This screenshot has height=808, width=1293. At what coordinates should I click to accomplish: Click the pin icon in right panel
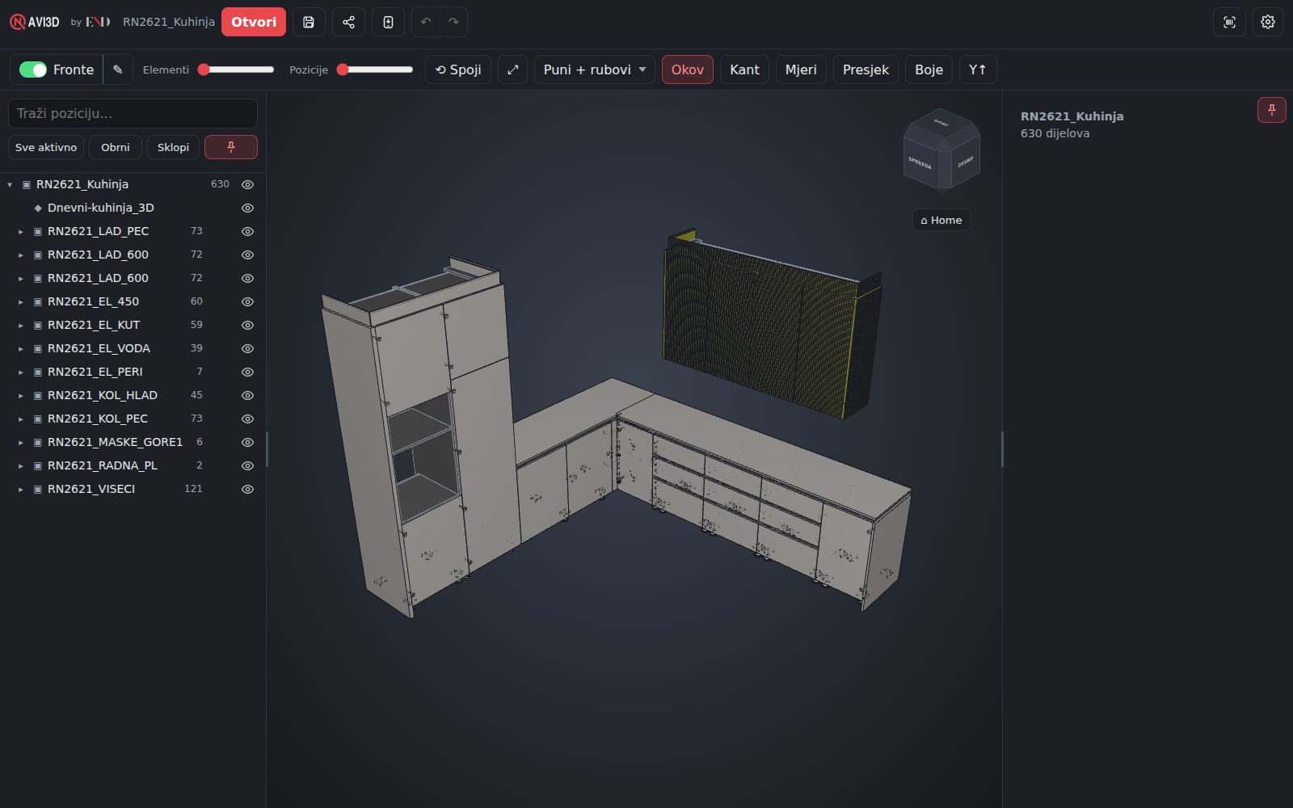(x=1271, y=110)
